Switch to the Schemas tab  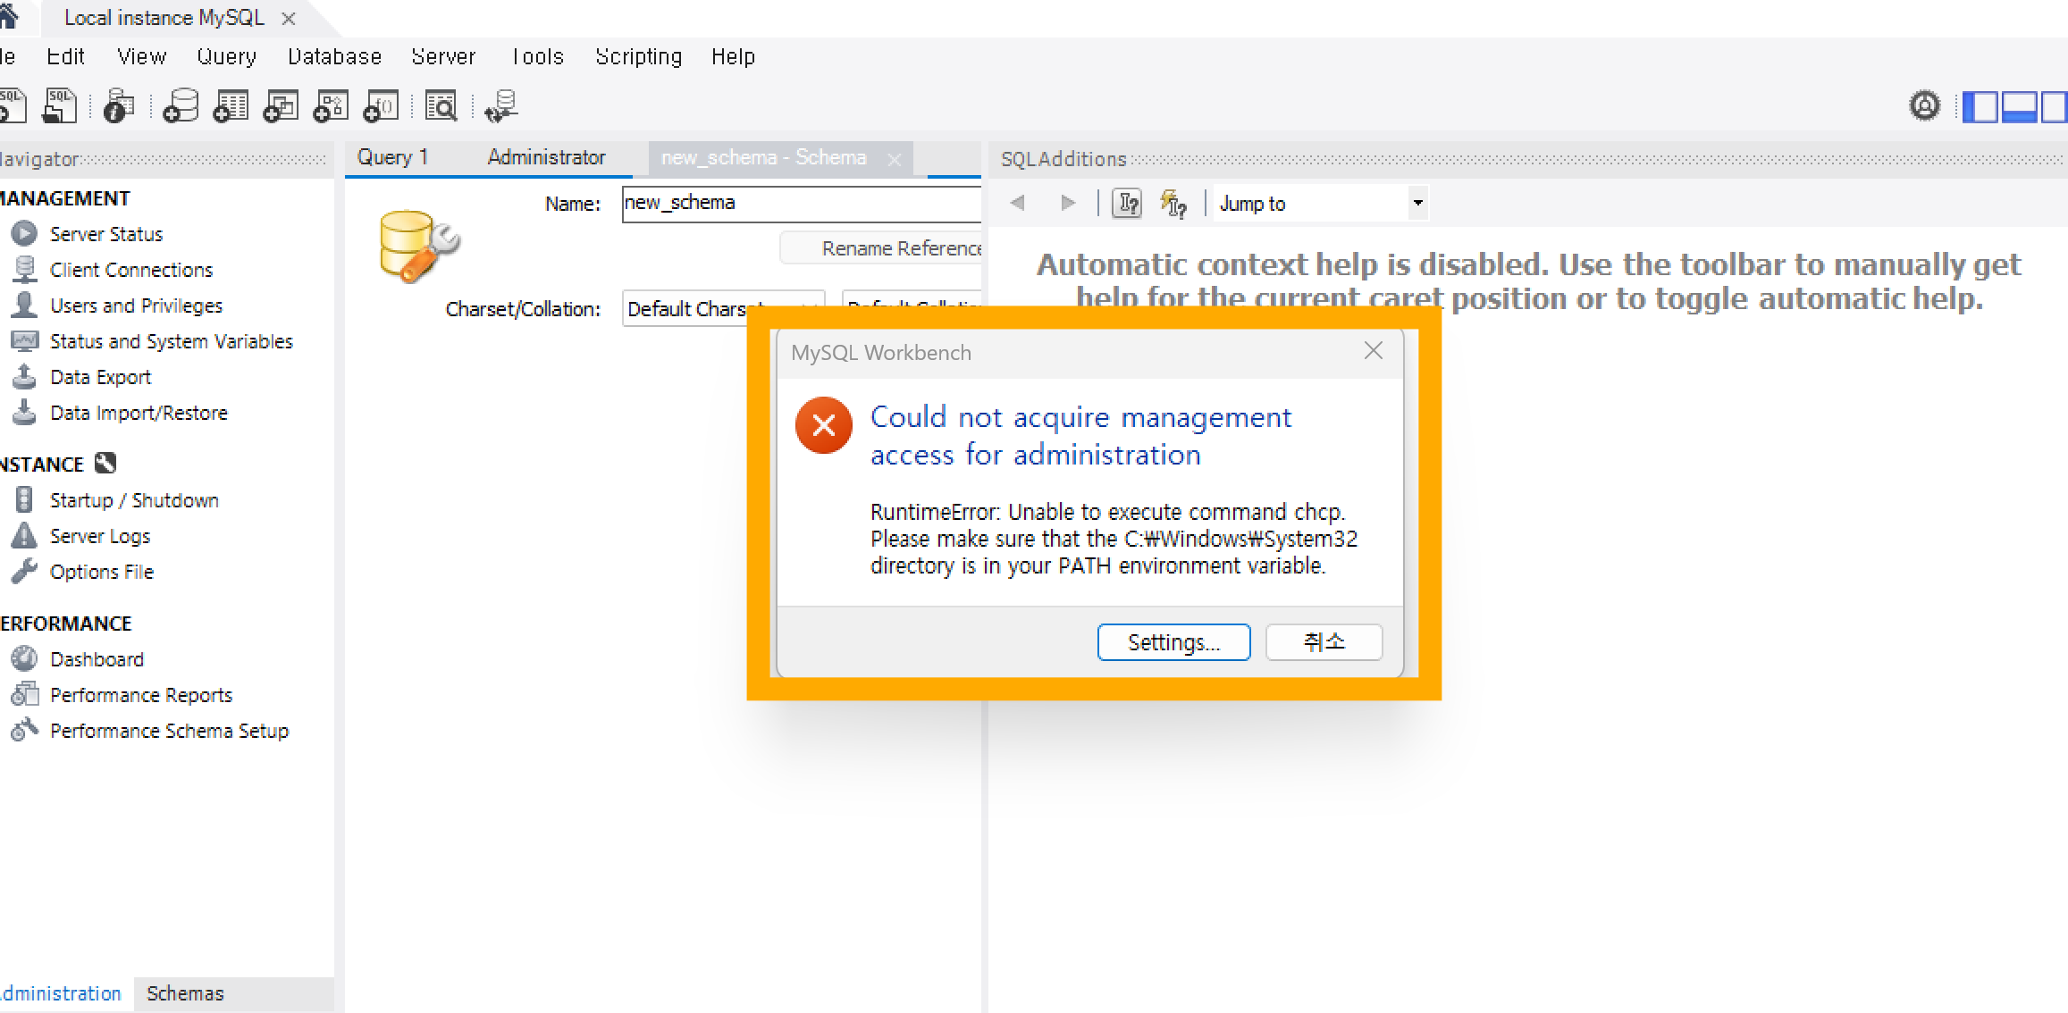click(x=185, y=993)
